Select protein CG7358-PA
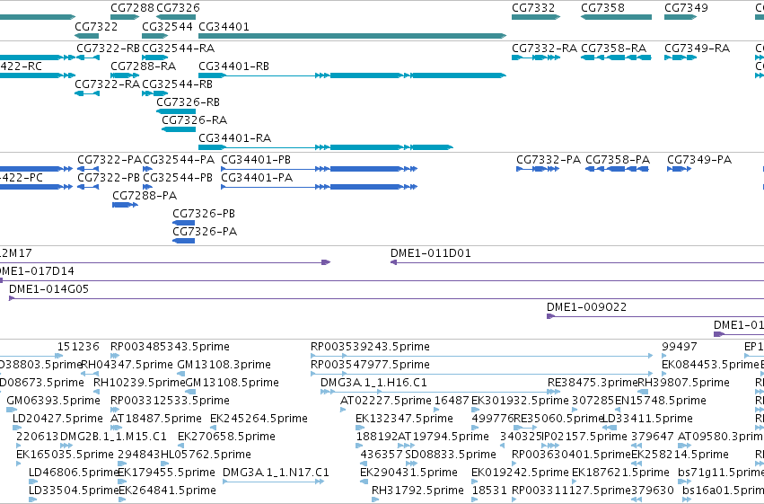Viewport: 764px width, 504px height. [x=617, y=169]
